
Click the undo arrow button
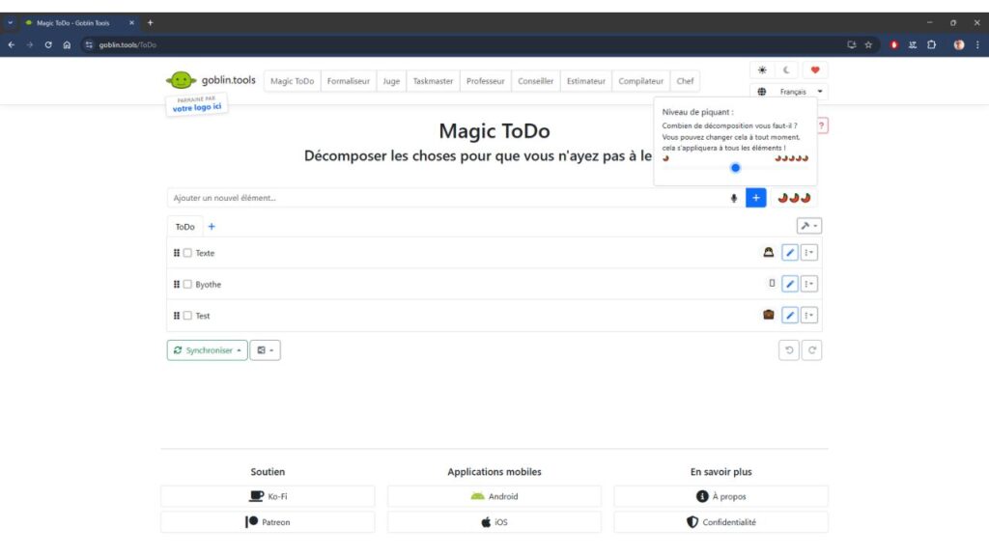click(x=789, y=349)
